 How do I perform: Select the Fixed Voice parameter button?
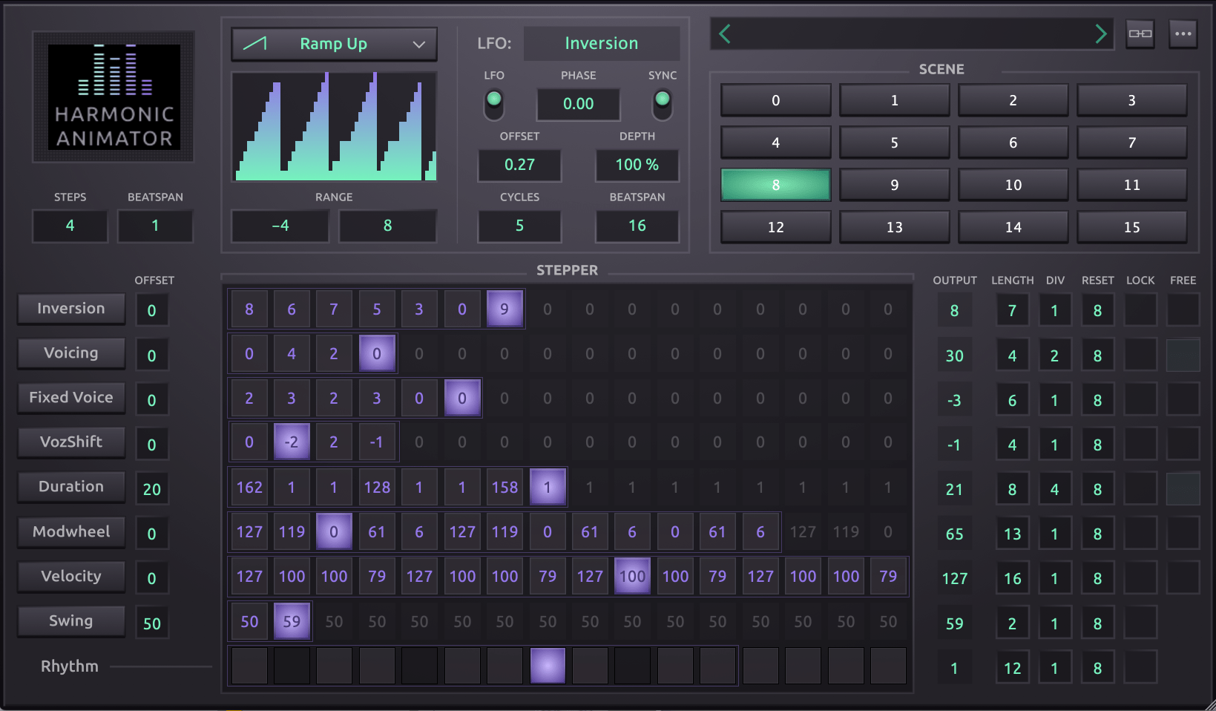pyautogui.click(x=71, y=398)
